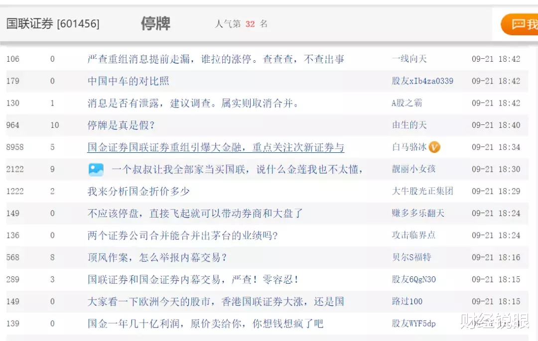Open the 国金证券国联证券重组引爆大金融 thread
The height and width of the screenshot is (341, 538).
pyautogui.click(x=214, y=147)
